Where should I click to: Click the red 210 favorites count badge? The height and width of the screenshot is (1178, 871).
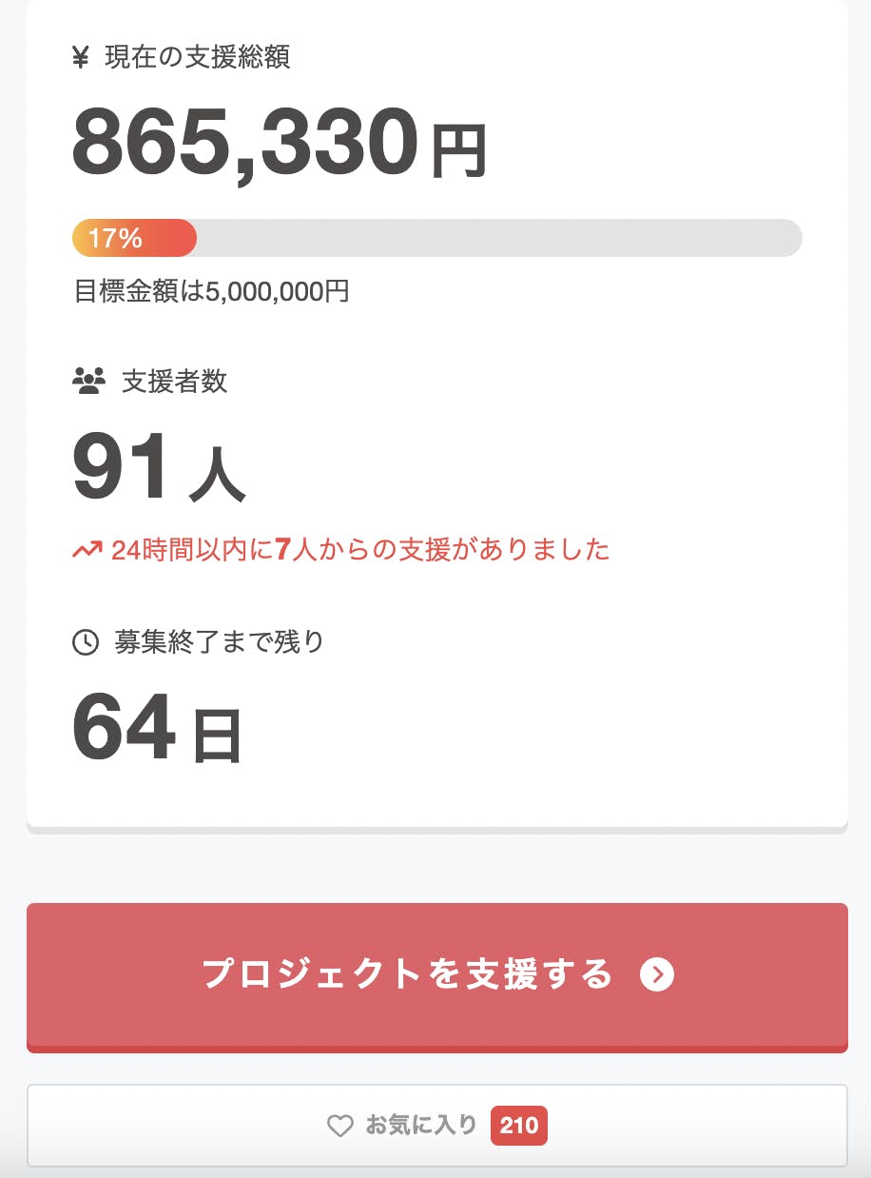(519, 1127)
